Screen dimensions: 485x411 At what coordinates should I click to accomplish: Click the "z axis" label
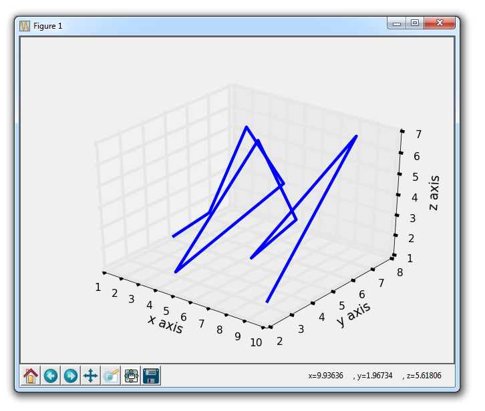point(434,193)
